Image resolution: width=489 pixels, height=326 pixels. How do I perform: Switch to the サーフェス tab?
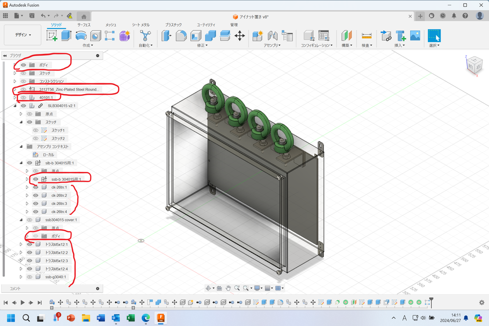(x=85, y=24)
